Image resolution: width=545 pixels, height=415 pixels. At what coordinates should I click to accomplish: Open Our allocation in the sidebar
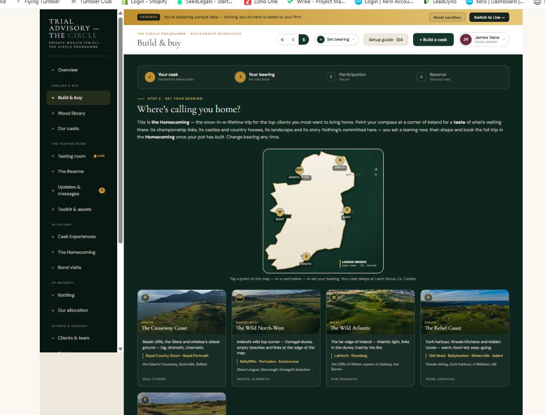pos(78,310)
